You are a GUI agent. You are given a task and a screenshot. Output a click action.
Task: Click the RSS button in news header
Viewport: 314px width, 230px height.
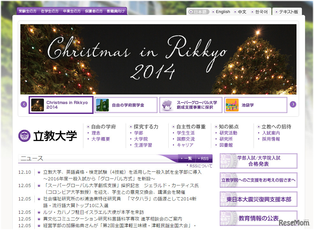click(204, 158)
